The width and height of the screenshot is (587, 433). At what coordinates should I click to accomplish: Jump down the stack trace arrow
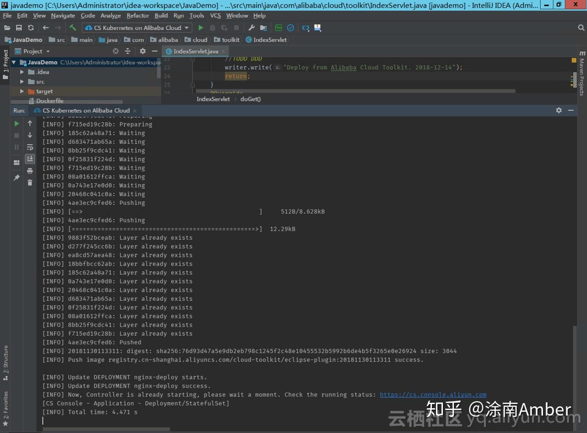click(30, 135)
